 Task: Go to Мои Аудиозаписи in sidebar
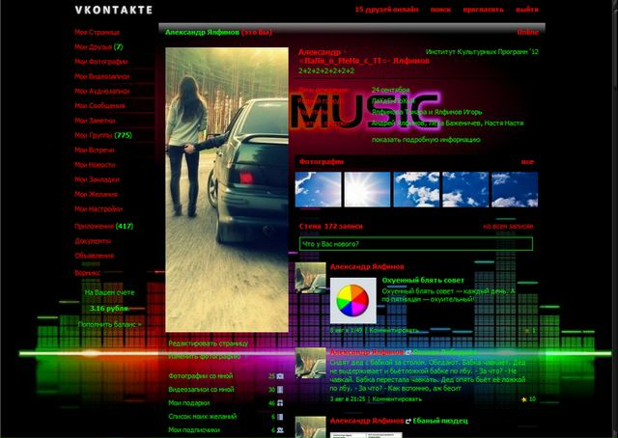tap(101, 91)
